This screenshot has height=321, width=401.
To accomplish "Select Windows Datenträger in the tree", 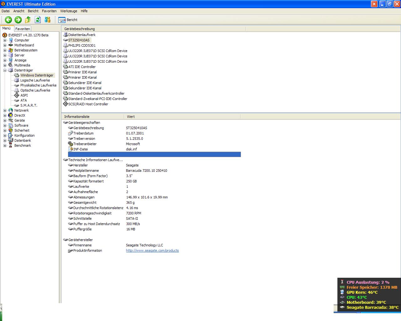I will click(x=37, y=75).
